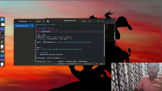This screenshot has height=91, width=162.
Task: Click the editor's vertical scrollbar
Action: [x=104, y=40]
